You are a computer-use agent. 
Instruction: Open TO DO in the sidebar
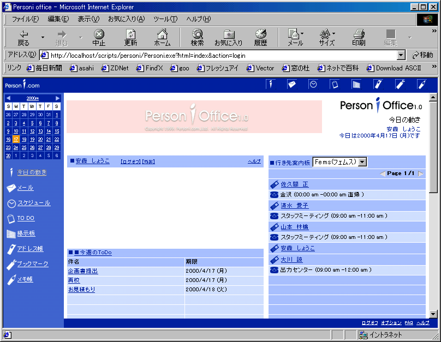coord(26,218)
